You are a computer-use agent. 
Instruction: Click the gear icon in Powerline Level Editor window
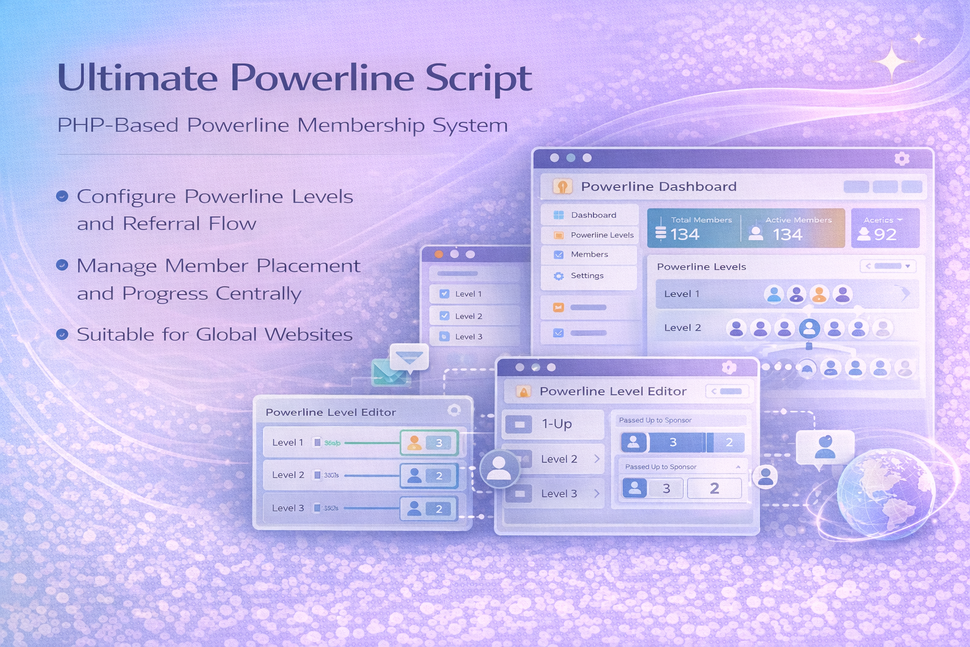coord(729,367)
